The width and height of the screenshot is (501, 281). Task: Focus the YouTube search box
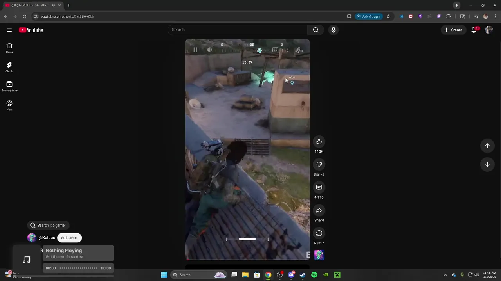(238, 30)
